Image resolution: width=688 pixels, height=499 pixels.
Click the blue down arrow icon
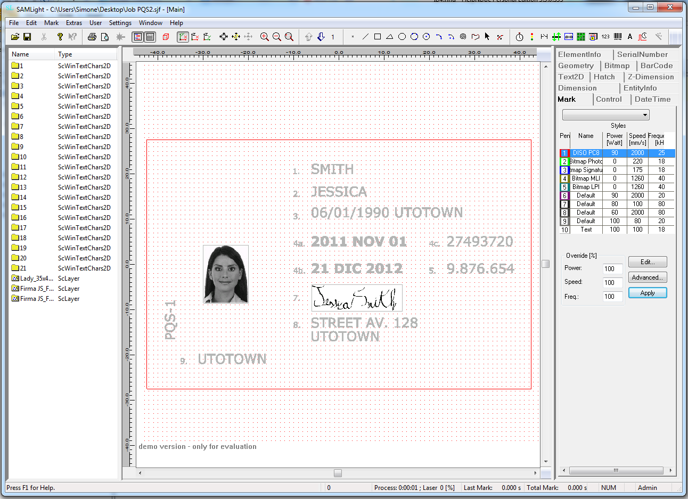pyautogui.click(x=321, y=37)
